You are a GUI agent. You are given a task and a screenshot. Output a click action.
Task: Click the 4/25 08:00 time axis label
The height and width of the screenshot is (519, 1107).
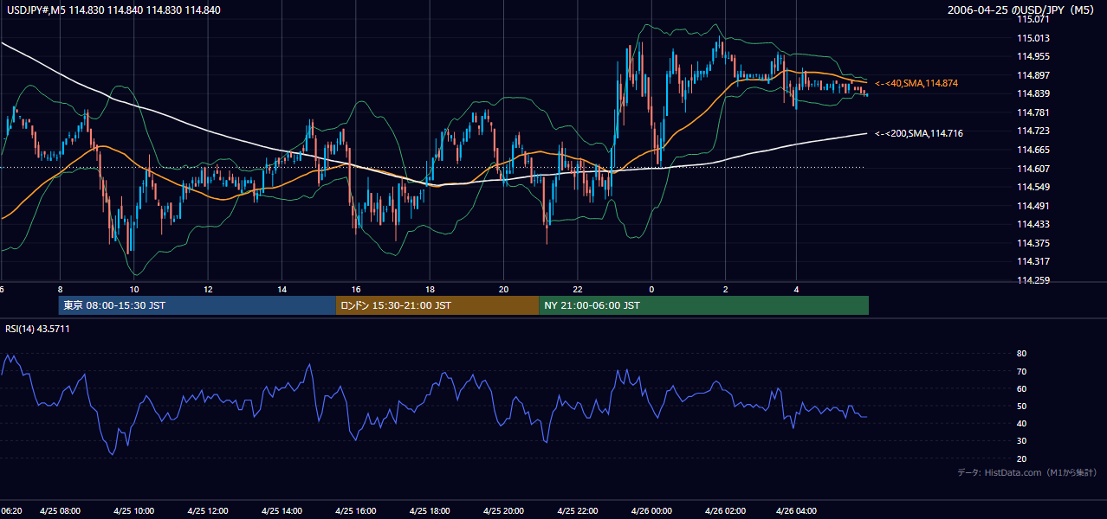click(59, 510)
